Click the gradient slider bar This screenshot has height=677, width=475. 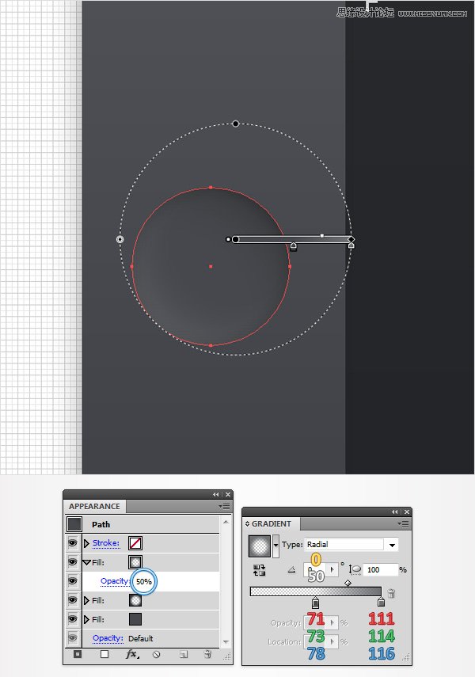point(316,591)
